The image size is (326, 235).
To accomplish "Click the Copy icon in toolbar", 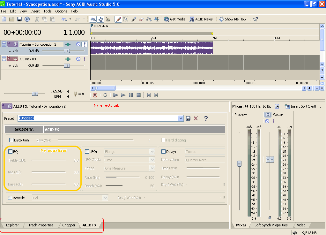I will (x=44, y=19).
